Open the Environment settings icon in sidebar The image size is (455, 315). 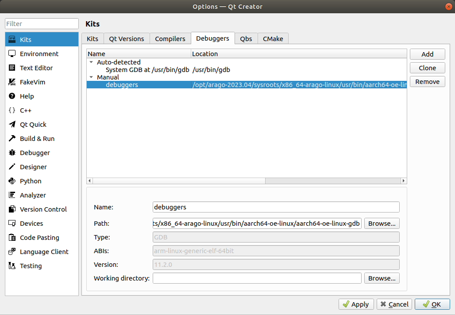click(x=12, y=54)
